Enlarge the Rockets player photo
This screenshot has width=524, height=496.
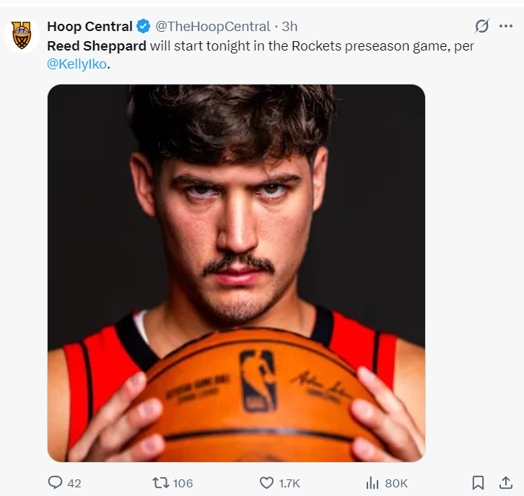pos(236,273)
